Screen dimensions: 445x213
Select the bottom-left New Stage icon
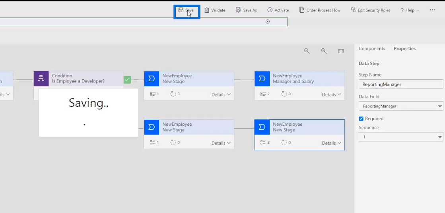(x=152, y=127)
